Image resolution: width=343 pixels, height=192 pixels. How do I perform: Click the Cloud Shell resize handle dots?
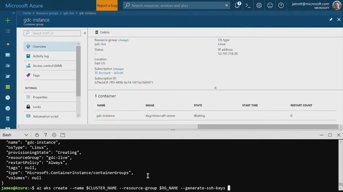point(173,130)
